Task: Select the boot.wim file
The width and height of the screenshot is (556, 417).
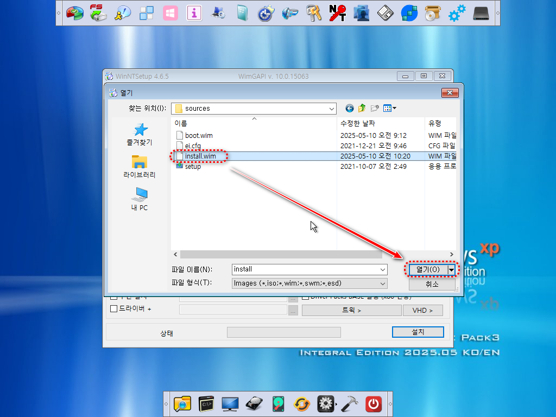Action: tap(199, 135)
